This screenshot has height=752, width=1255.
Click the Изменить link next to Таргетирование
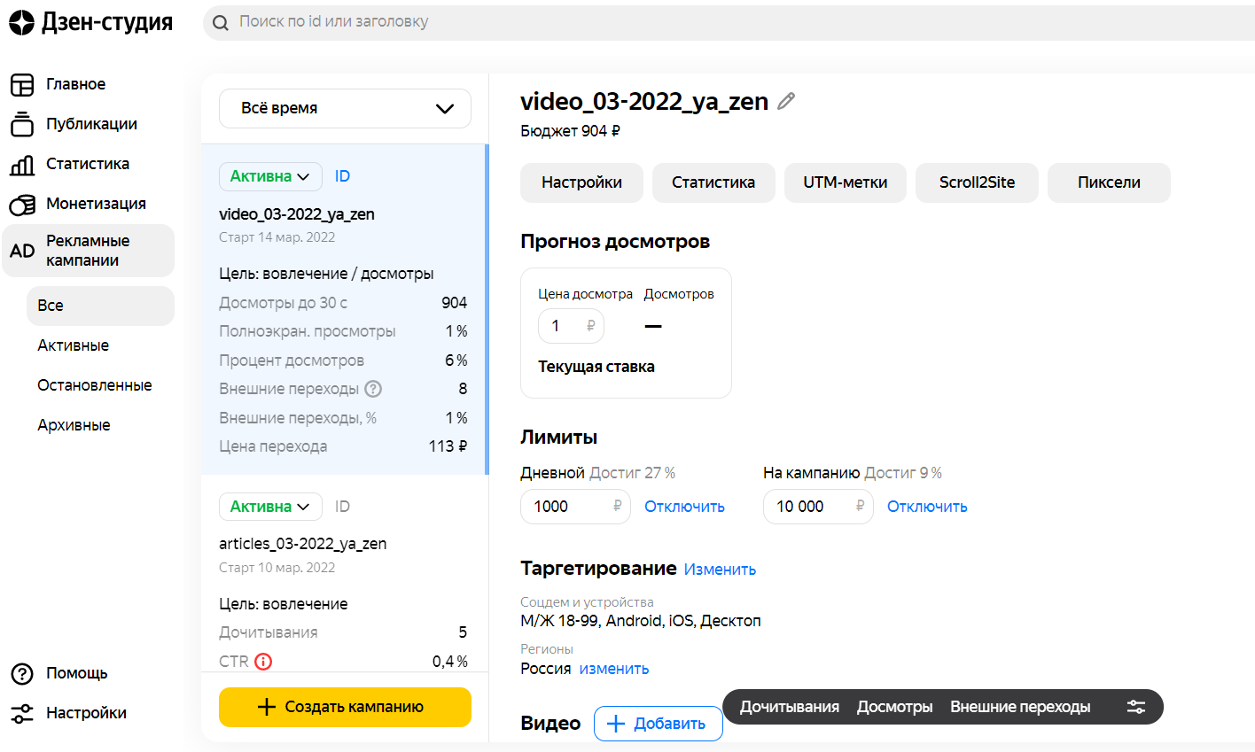pyautogui.click(x=720, y=570)
